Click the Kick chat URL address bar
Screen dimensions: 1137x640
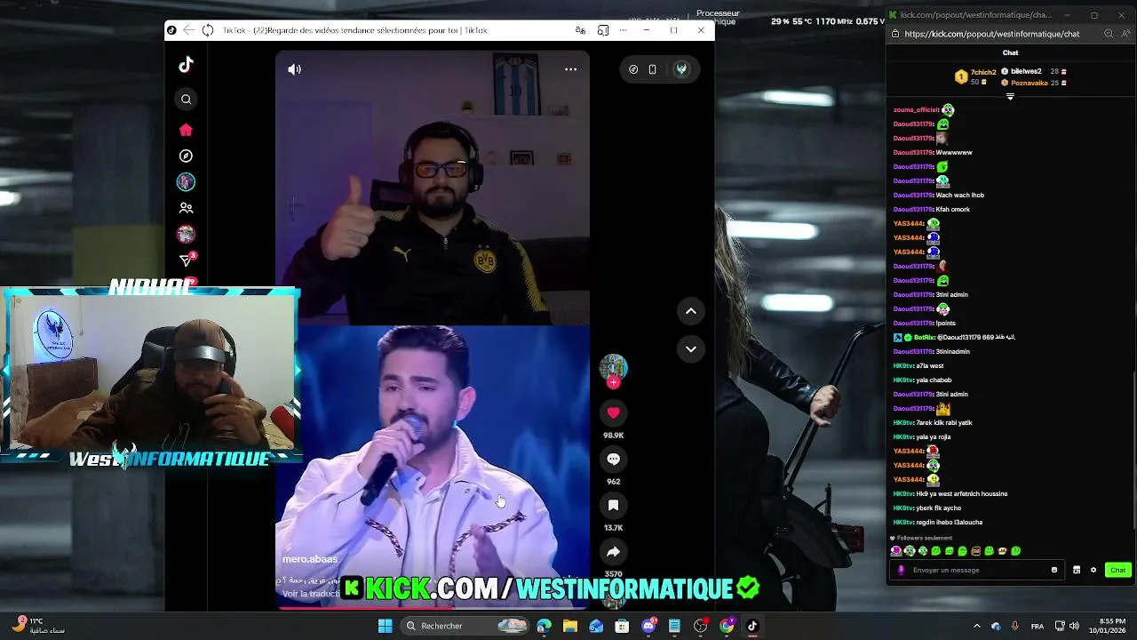click(x=991, y=34)
